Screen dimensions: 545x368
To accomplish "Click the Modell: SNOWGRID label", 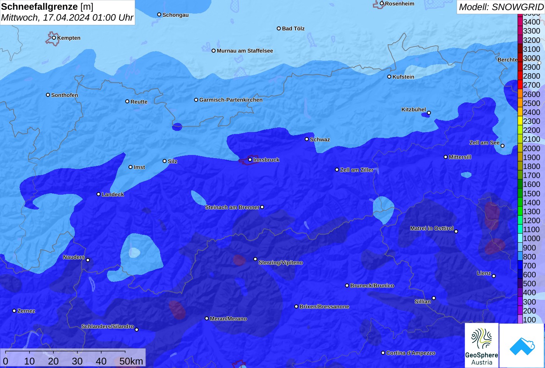I will 501,7.
